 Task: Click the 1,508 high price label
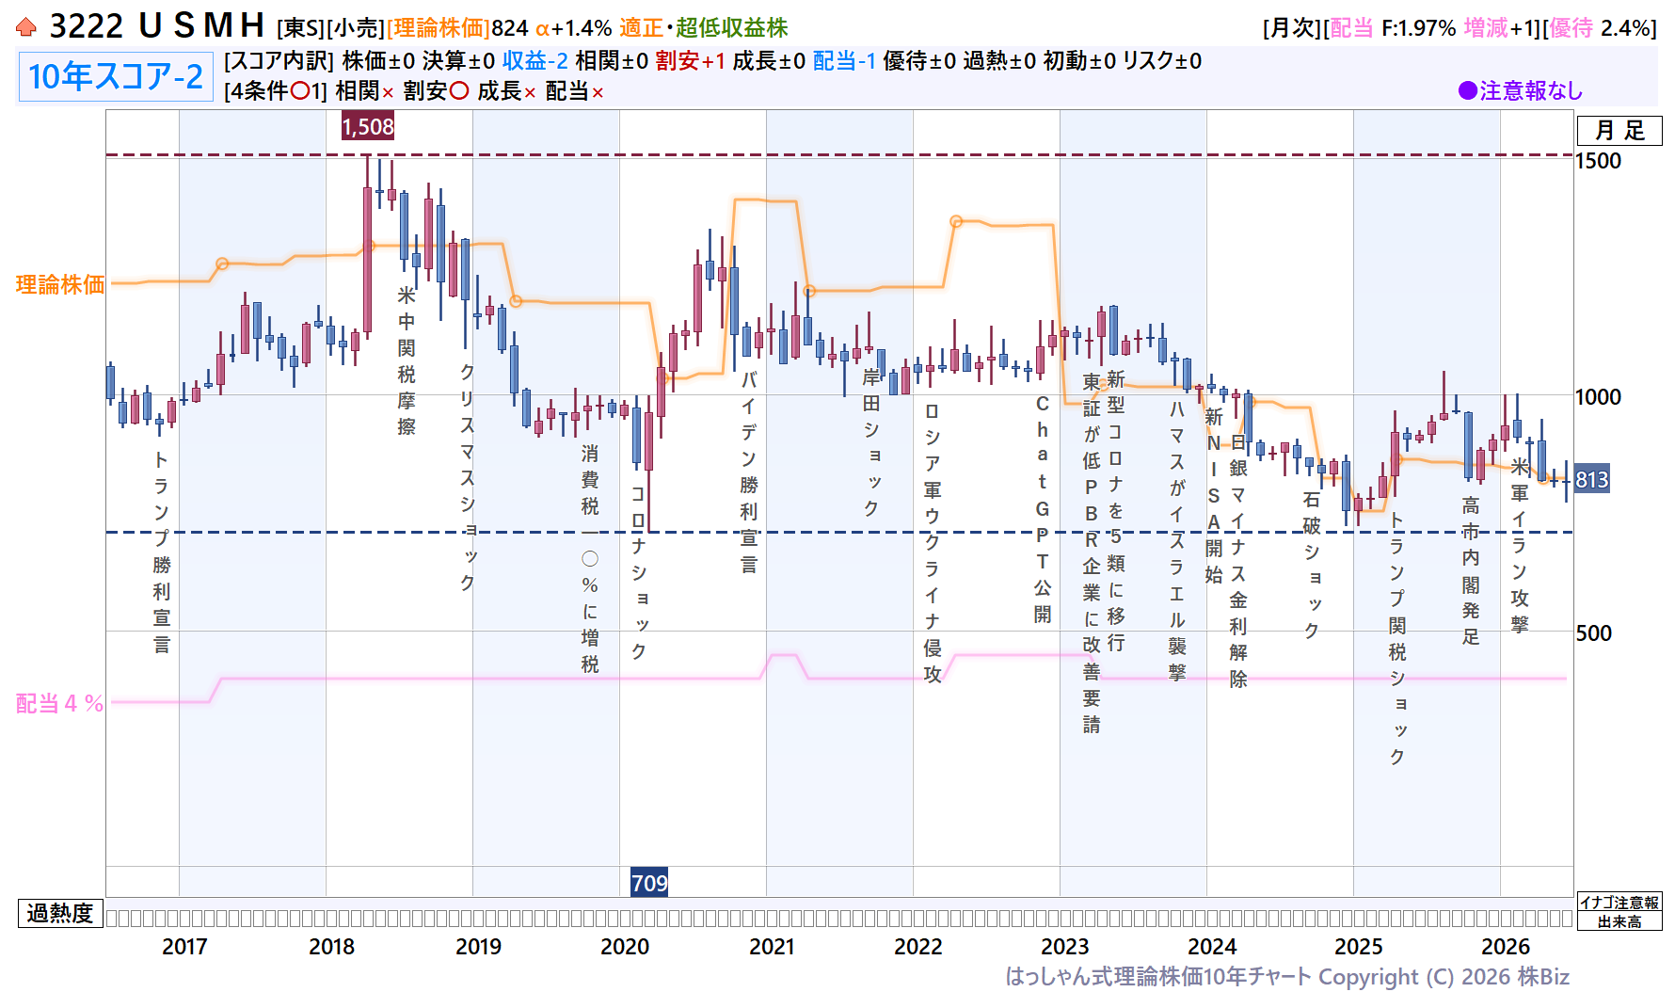(368, 126)
